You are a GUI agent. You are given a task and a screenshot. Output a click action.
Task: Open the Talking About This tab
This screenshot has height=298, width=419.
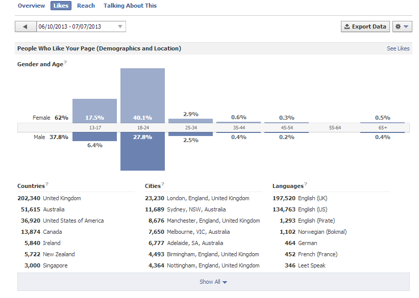[130, 6]
